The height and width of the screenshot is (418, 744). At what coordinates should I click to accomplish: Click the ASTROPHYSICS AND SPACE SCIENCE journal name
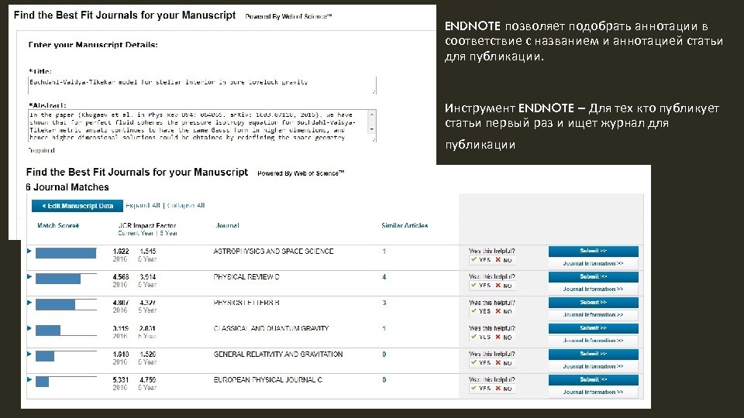[274, 251]
